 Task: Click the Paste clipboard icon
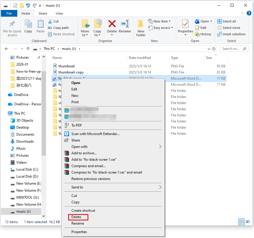point(41,24)
